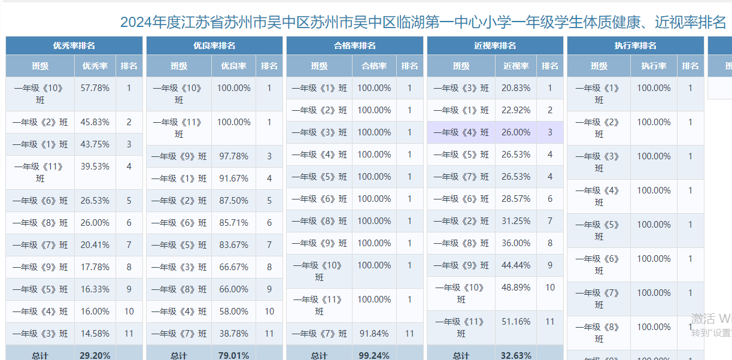Select the 43.75% cell
Viewport: 732px width, 360px height.
(x=95, y=144)
